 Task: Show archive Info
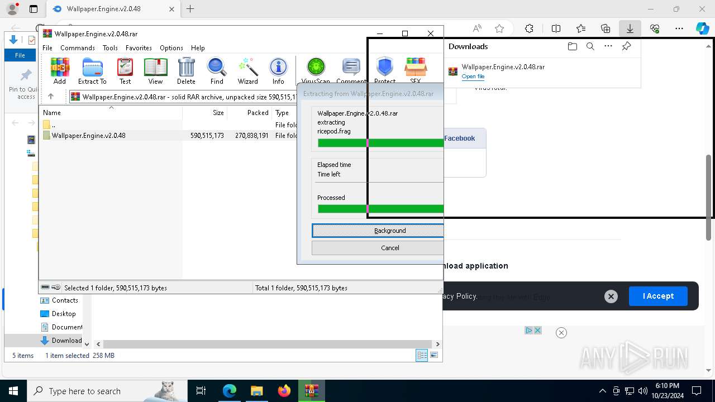(x=278, y=71)
